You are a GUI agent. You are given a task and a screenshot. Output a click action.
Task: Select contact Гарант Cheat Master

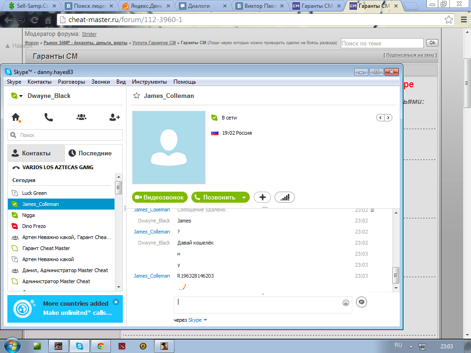[61, 248]
